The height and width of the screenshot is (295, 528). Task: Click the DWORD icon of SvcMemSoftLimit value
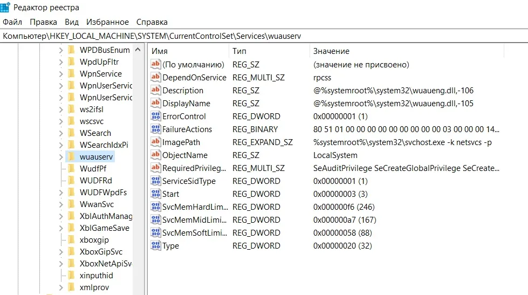(x=155, y=232)
